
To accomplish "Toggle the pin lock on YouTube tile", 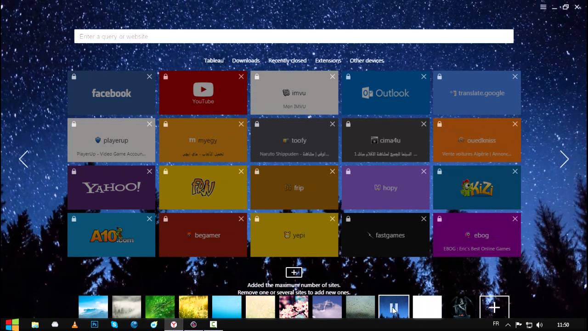I will click(x=165, y=77).
